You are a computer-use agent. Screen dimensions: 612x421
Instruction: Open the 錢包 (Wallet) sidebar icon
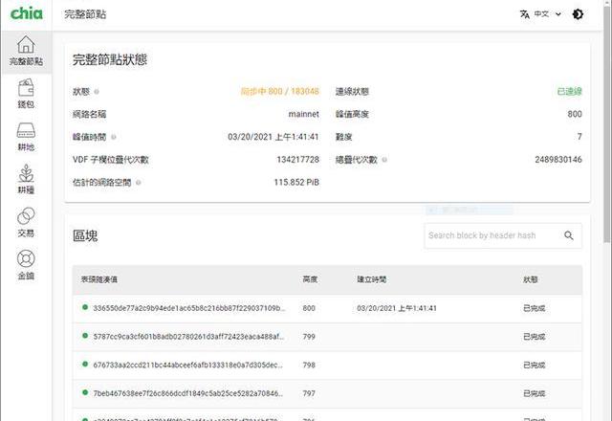click(x=26, y=93)
